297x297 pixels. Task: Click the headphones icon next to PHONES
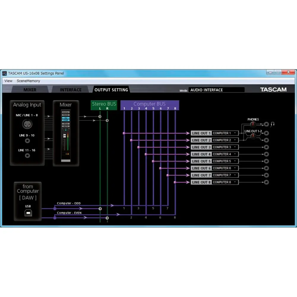point(273,124)
